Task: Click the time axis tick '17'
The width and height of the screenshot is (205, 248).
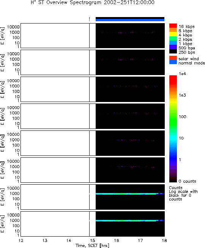Action: click(140, 240)
